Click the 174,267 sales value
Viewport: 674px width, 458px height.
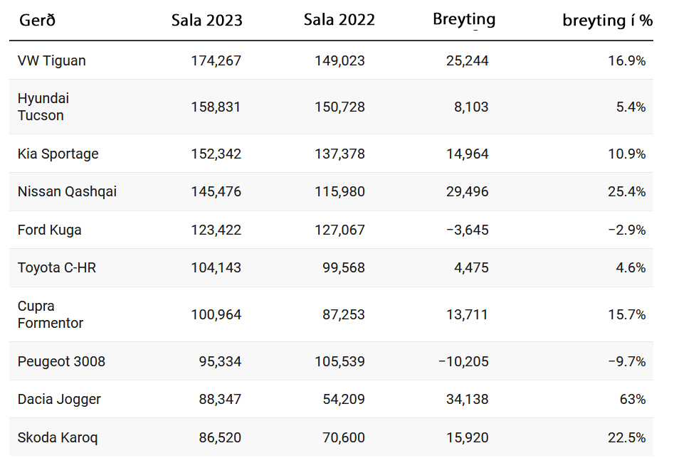click(x=216, y=61)
